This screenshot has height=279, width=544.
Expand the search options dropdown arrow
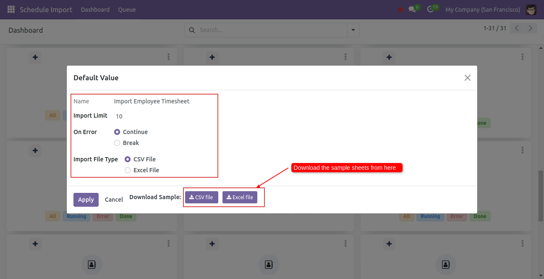click(x=353, y=30)
